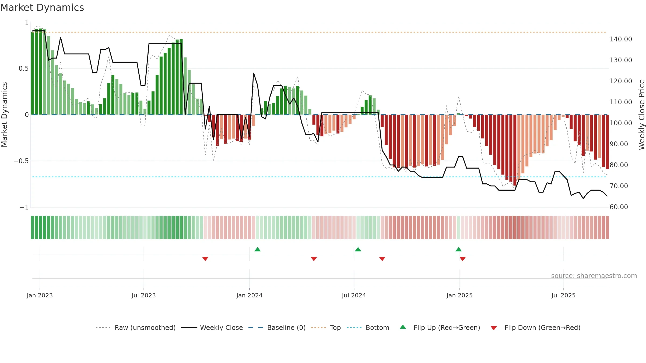Click the red flip-down marker between Jan and Jul 2024
Screen dimensions: 646x363
314,259
